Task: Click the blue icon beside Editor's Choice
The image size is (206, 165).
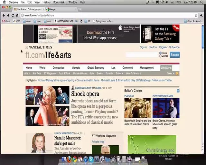Action: pyautogui.click(x=178, y=91)
